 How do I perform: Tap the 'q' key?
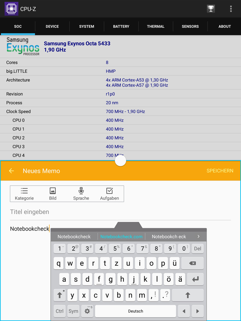coord(59,263)
